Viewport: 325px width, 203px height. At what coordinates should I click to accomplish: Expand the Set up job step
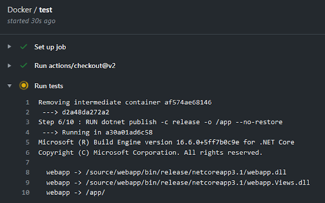(x=9, y=47)
